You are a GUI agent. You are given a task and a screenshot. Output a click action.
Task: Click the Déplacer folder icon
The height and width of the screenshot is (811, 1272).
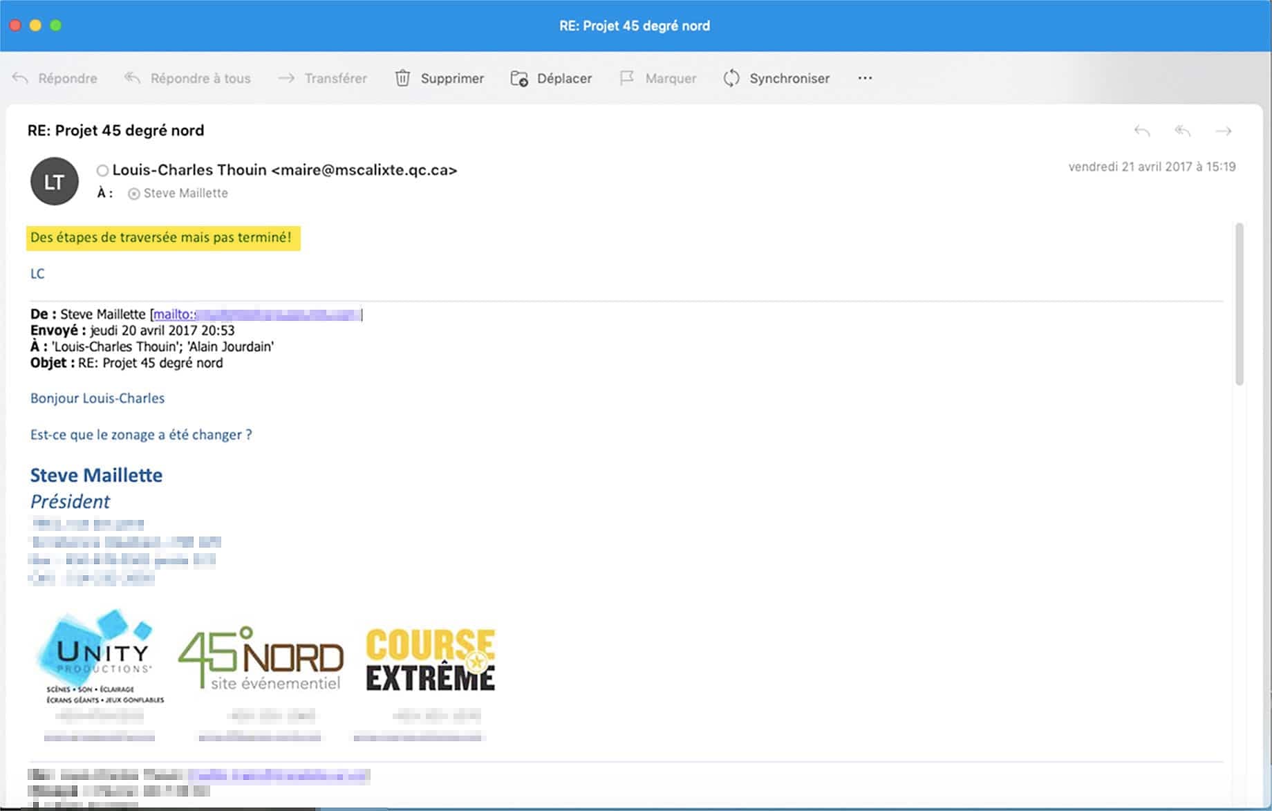pyautogui.click(x=519, y=78)
